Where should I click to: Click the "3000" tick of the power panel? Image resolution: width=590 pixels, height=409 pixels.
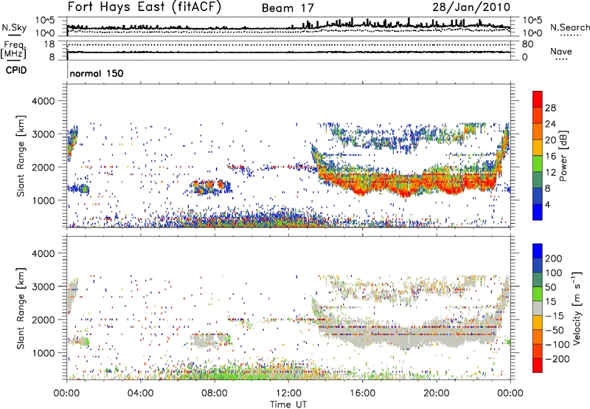tap(43, 134)
